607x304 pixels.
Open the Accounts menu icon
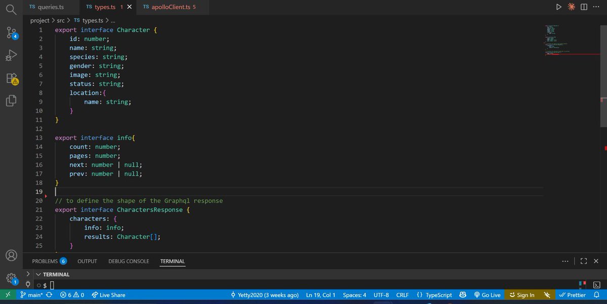[11, 256]
